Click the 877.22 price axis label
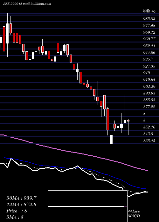The height and width of the screenshot is (222, 159). click(x=149, y=107)
